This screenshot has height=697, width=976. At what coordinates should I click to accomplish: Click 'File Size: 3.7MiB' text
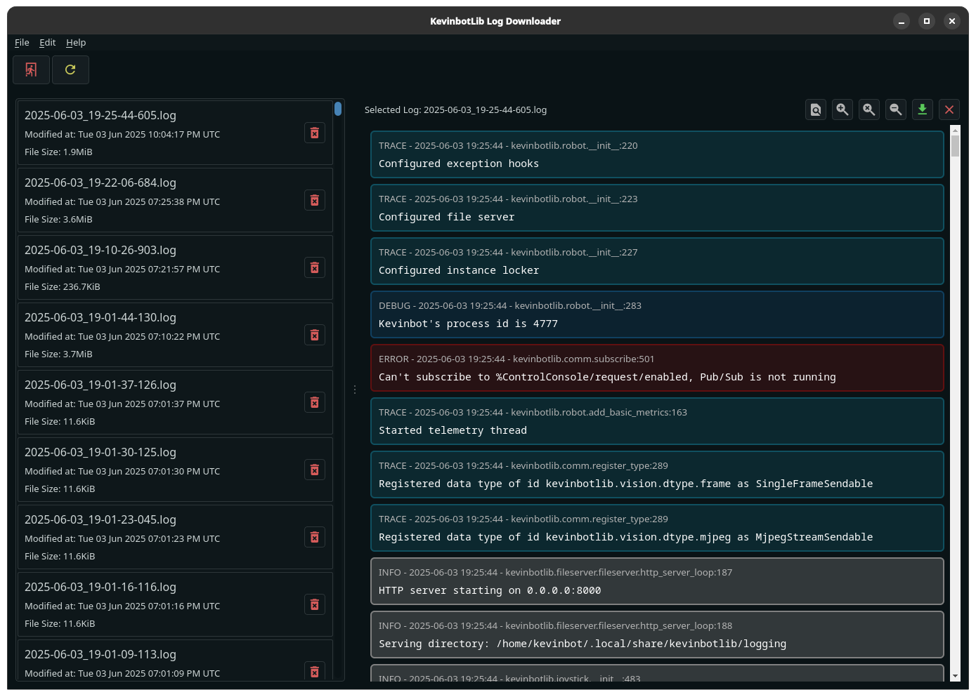point(58,354)
